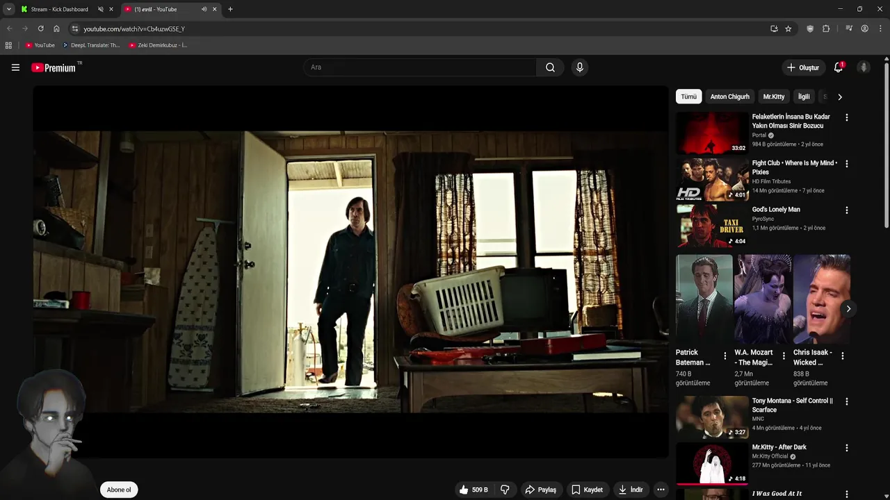View site information beside the URL
The width and height of the screenshot is (890, 500).
(75, 28)
